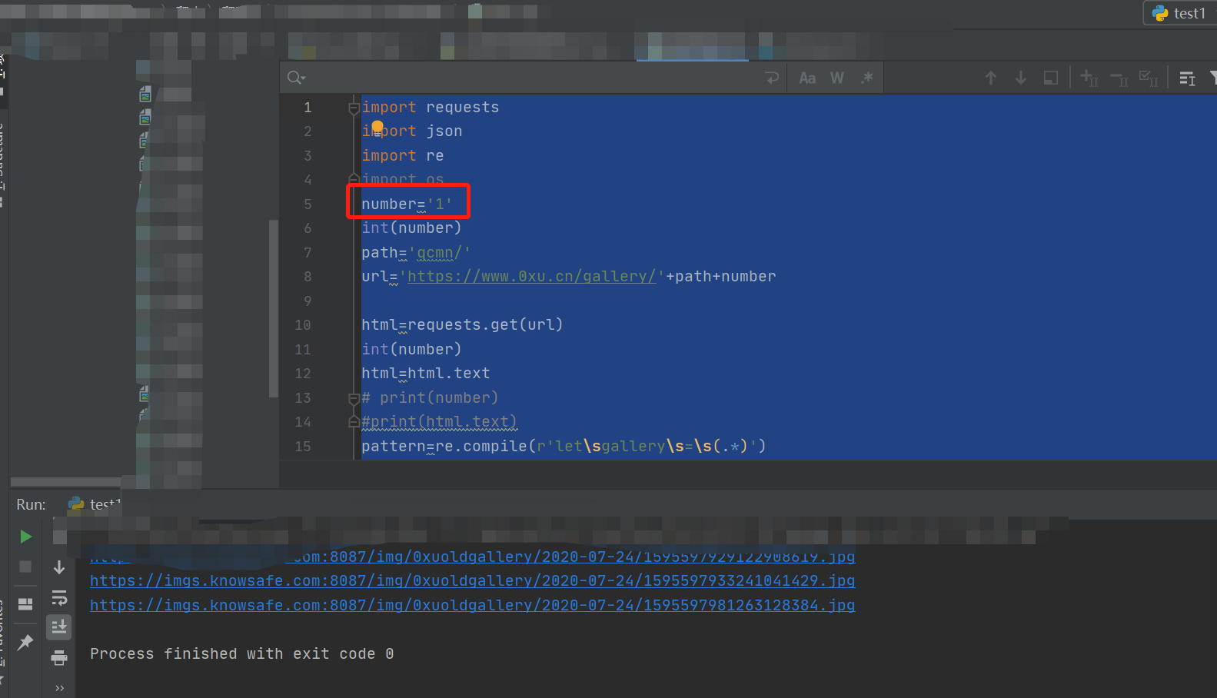Click the 'Run:' label in tool window
This screenshot has height=698, width=1217.
pyautogui.click(x=32, y=505)
